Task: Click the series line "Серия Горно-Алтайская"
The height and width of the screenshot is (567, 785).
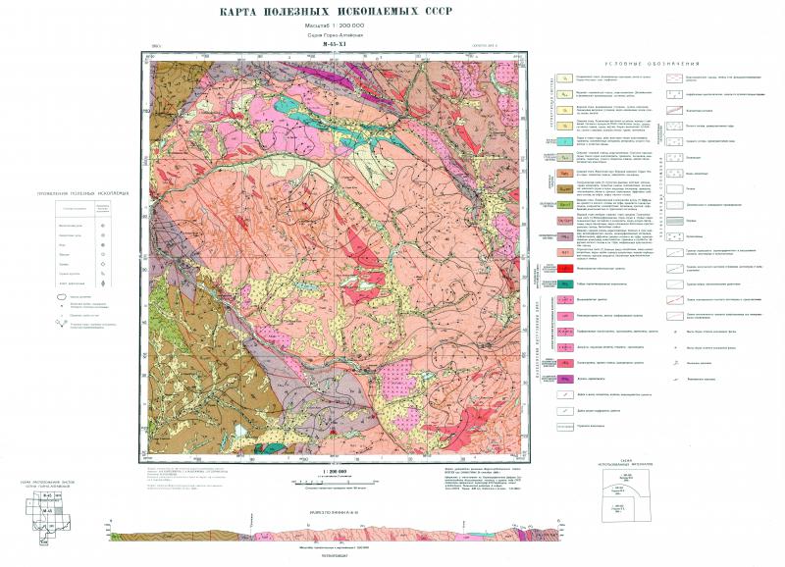Action: pyautogui.click(x=335, y=35)
